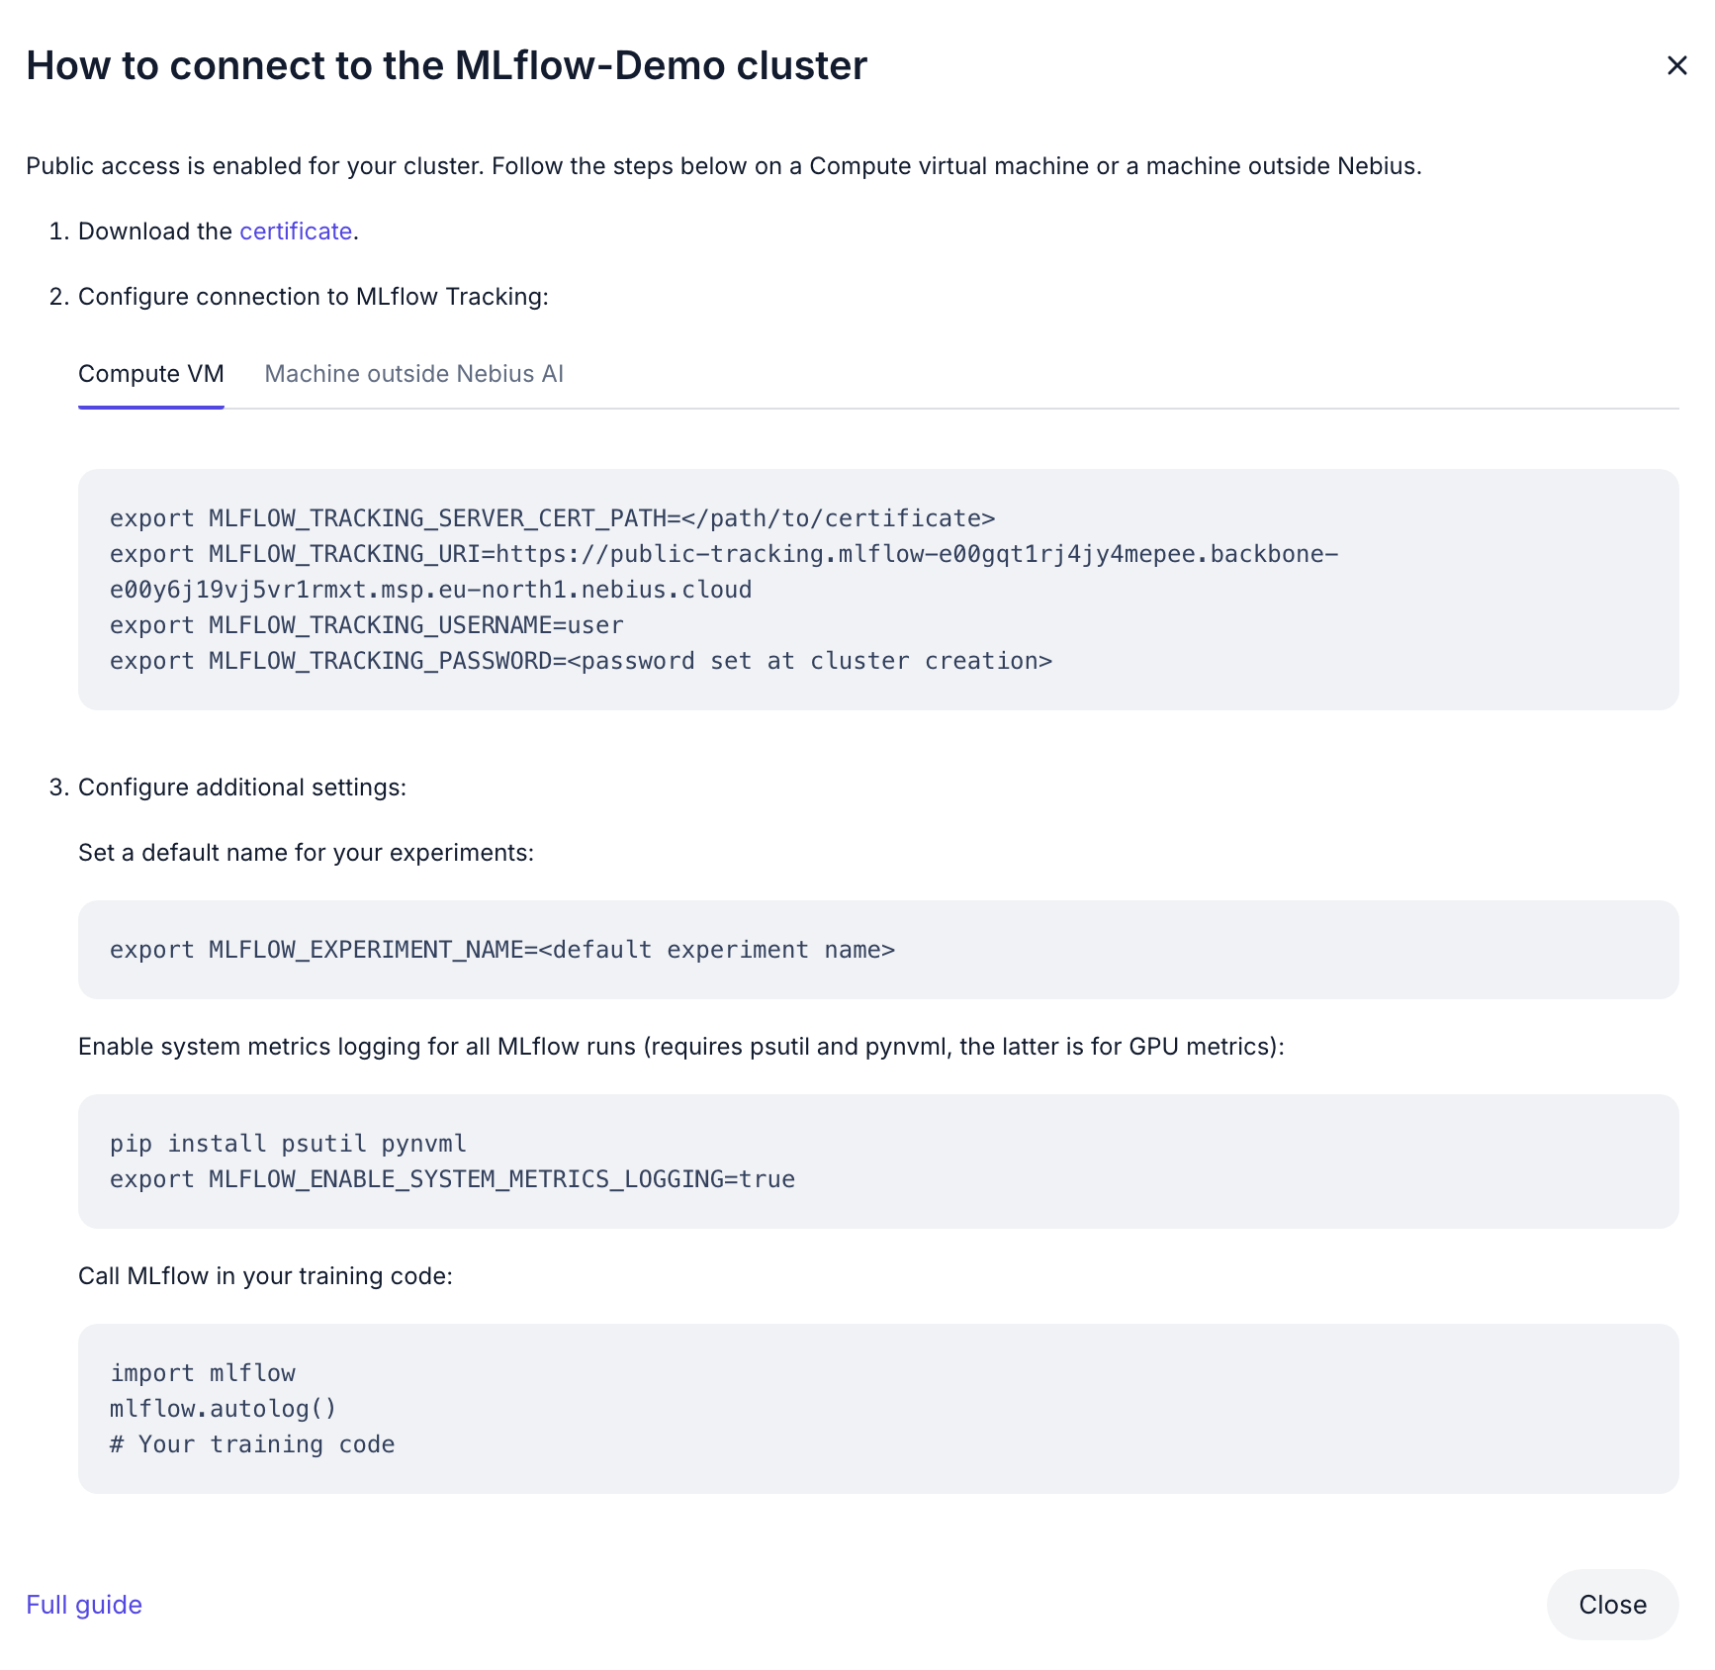Screen dimensions: 1715x1670
Task: Click 'Configure additional settings:' step text
Action: click(242, 788)
